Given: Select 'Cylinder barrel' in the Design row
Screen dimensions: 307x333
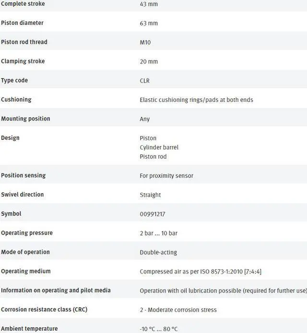Looking at the screenshot, I should click(x=159, y=148).
